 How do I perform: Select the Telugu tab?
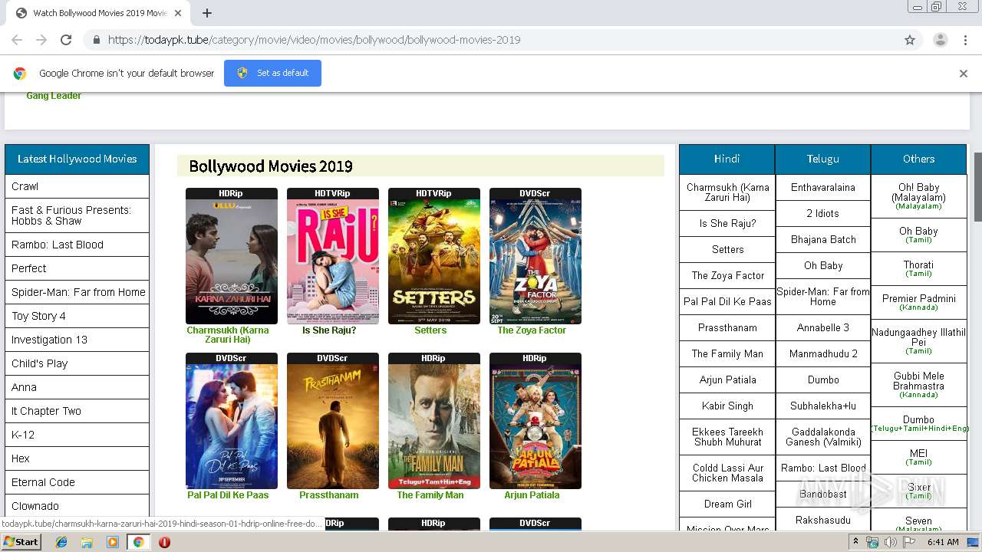coord(822,159)
